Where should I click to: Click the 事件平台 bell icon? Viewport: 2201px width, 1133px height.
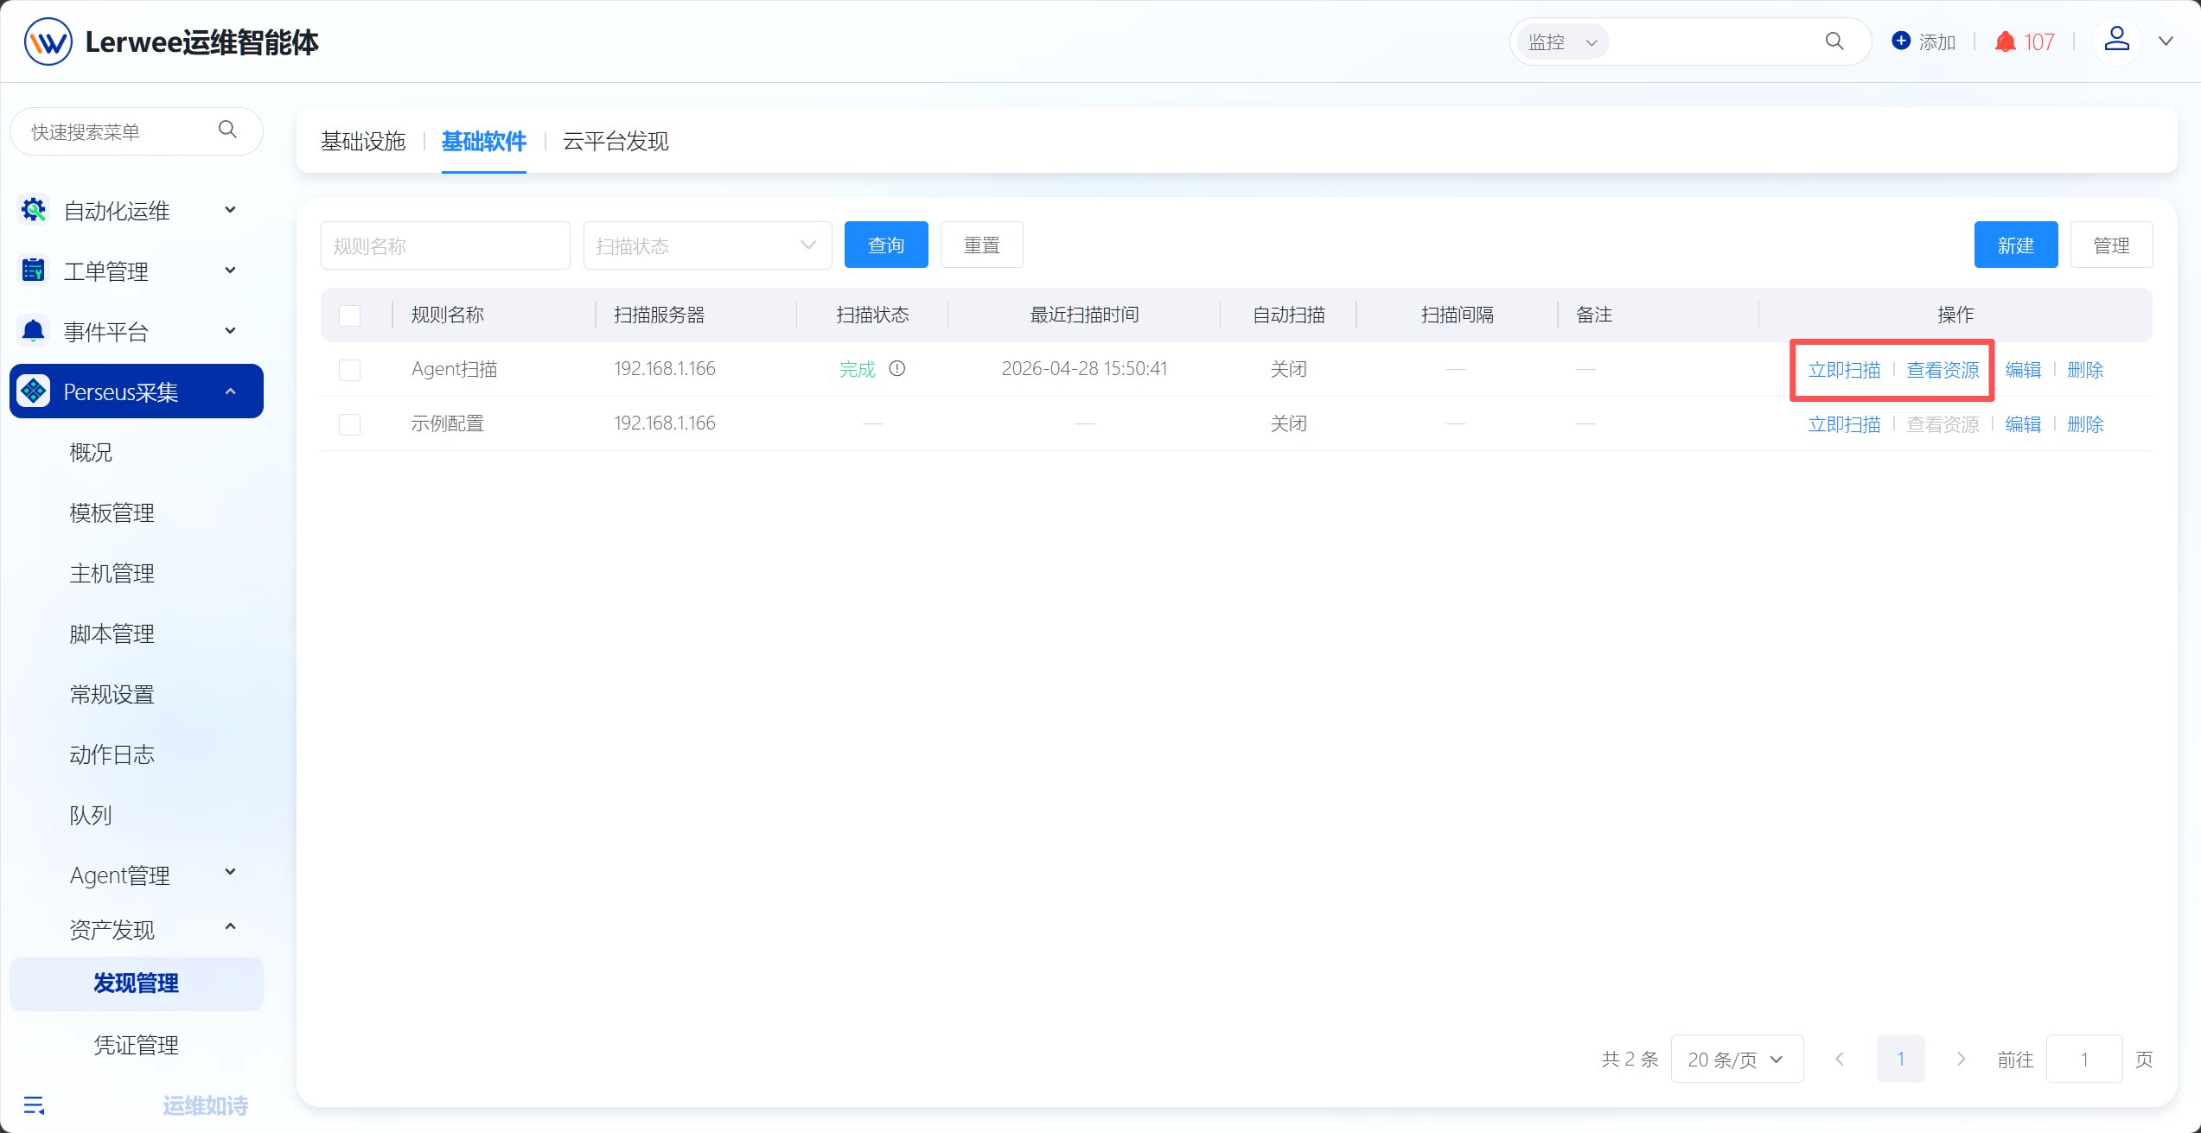pyautogui.click(x=33, y=331)
